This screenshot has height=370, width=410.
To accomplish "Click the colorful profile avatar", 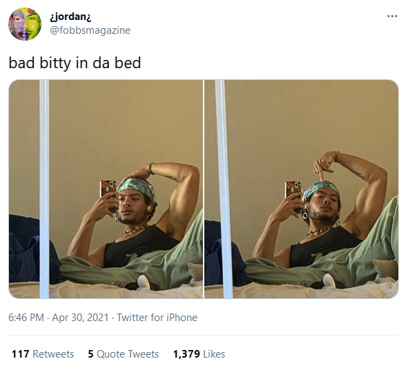I will coord(25,24).
